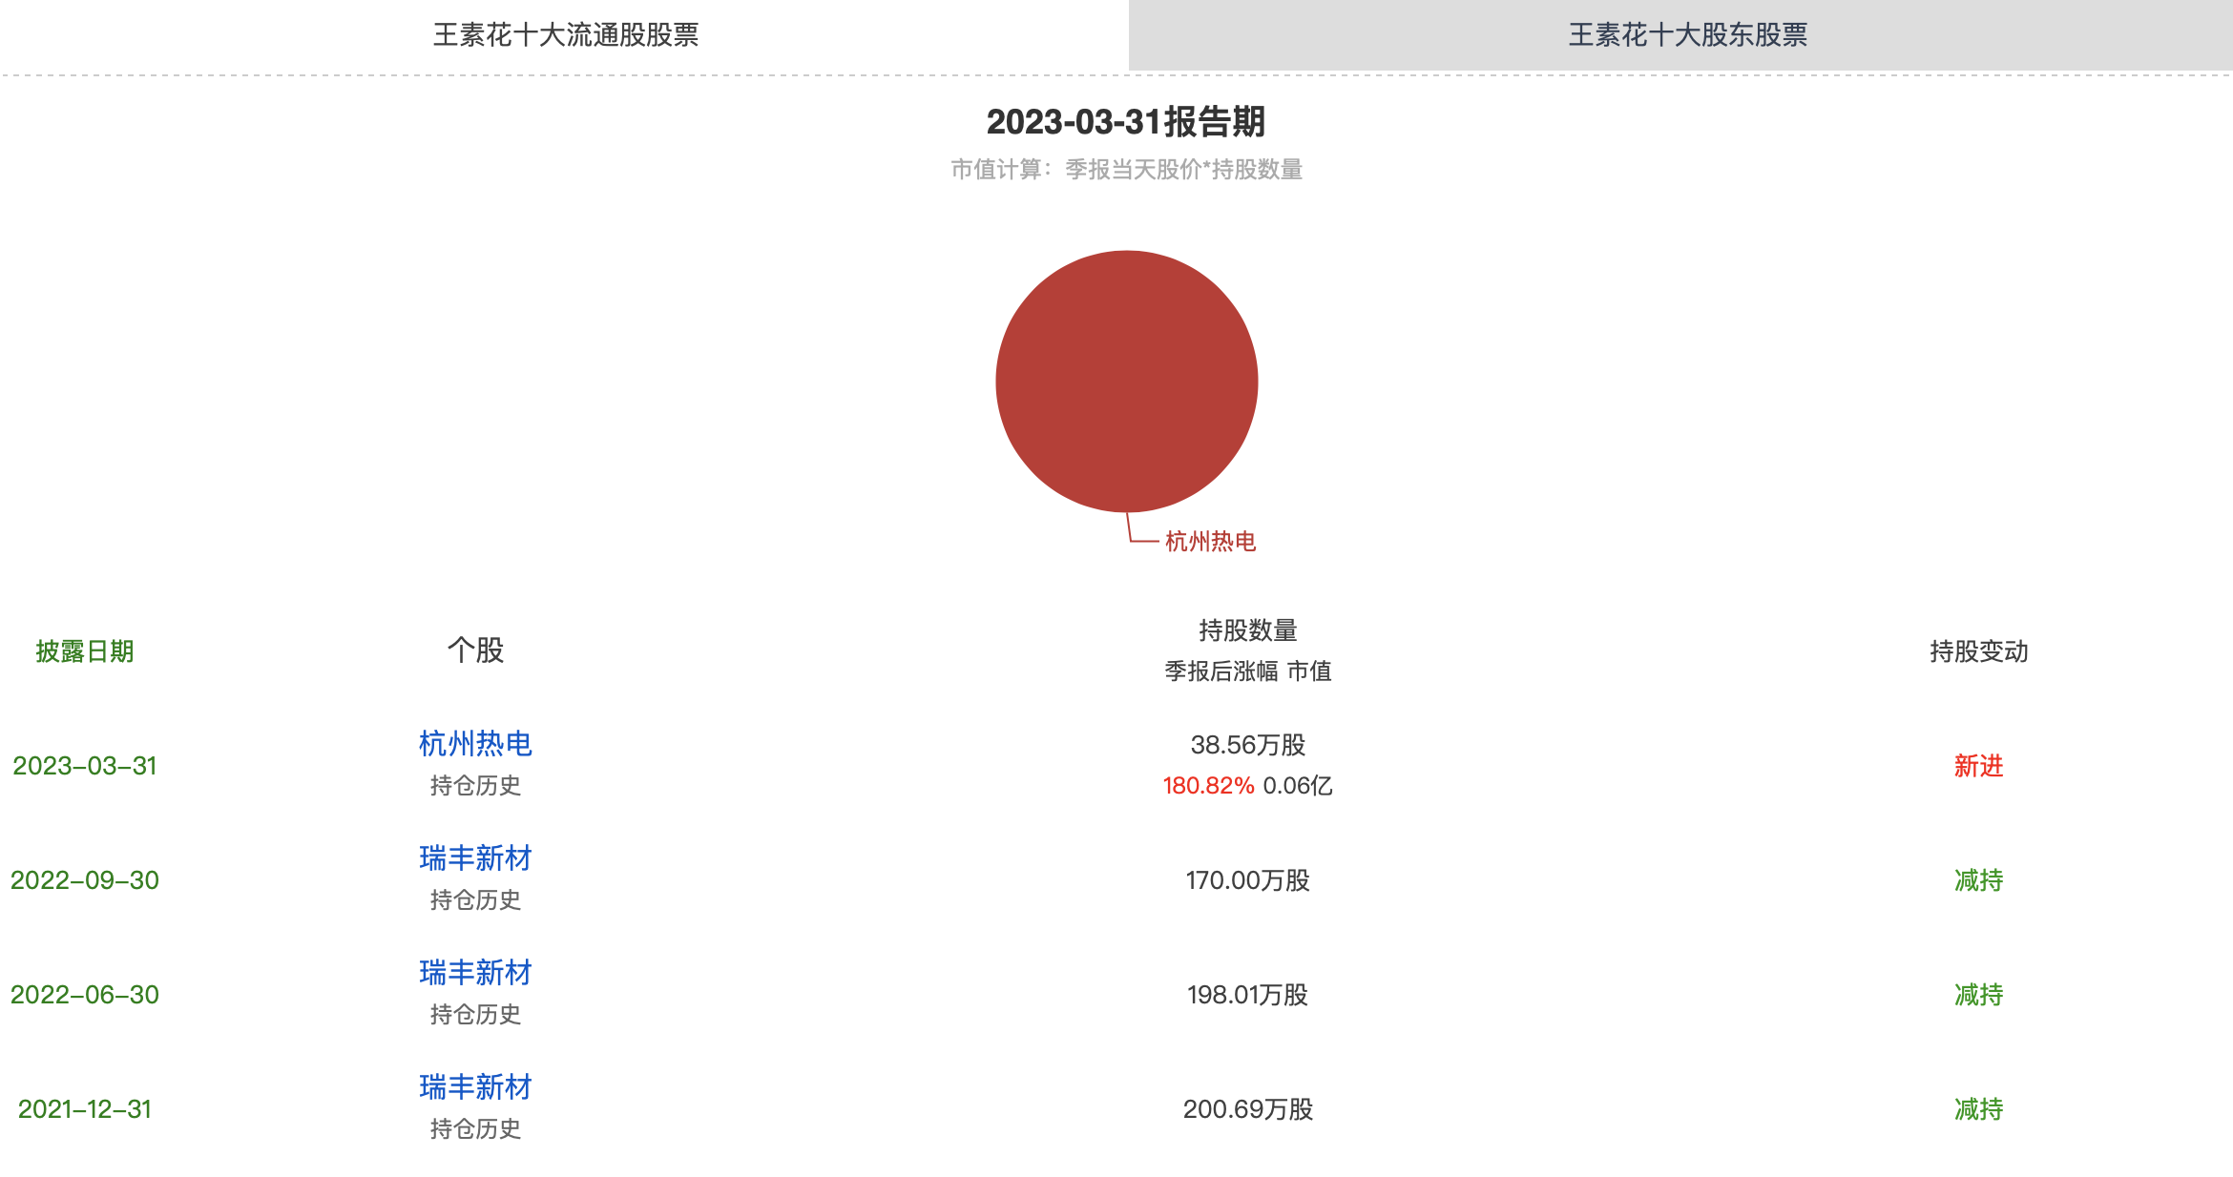This screenshot has height=1177, width=2233.
Task: Click the 新进 status label
Action: 1978,766
